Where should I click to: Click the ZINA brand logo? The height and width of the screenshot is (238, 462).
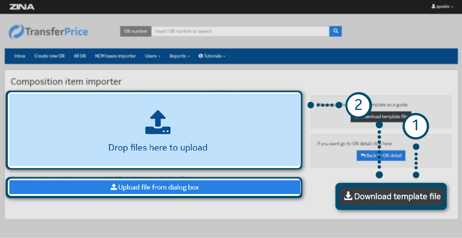point(22,7)
